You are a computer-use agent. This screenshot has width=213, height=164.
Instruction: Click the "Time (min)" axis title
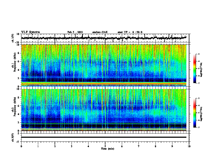click(108, 149)
